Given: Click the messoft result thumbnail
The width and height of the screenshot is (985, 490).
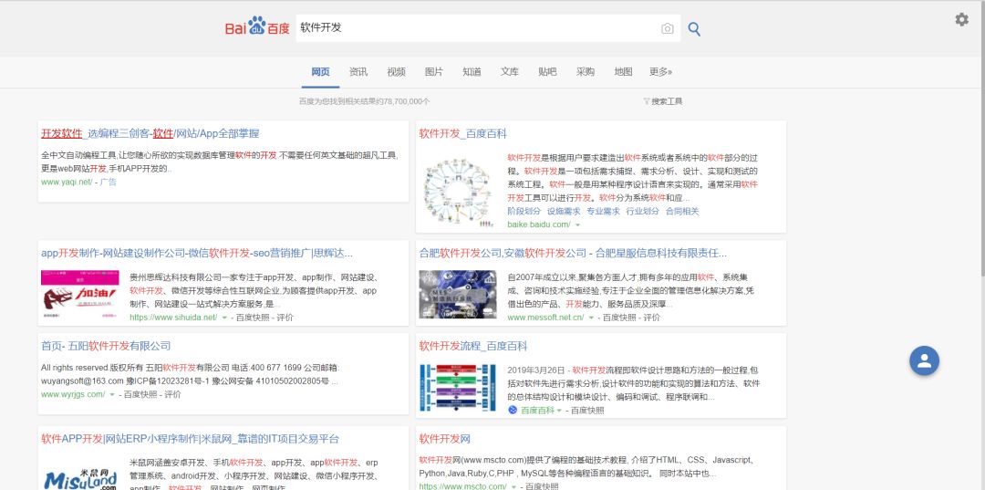Looking at the screenshot, I should [x=458, y=296].
